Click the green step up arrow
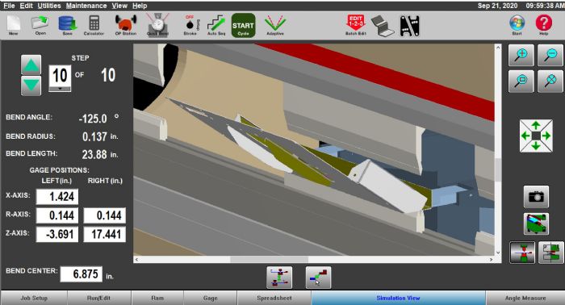Image resolution: width=565 pixels, height=305 pixels. [x=31, y=65]
